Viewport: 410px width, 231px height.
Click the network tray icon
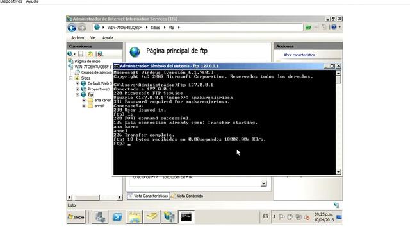point(299,217)
